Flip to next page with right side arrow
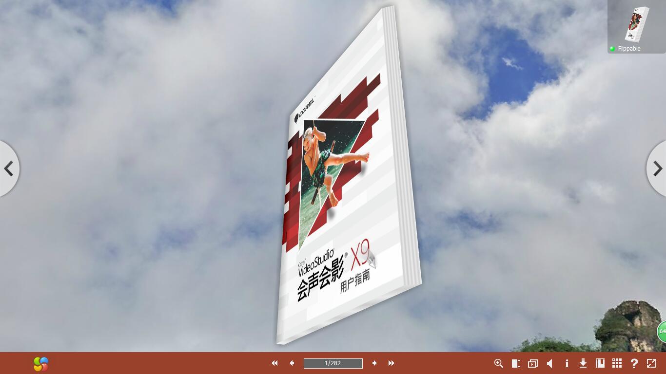Viewport: 666px width, 374px height. point(657,168)
